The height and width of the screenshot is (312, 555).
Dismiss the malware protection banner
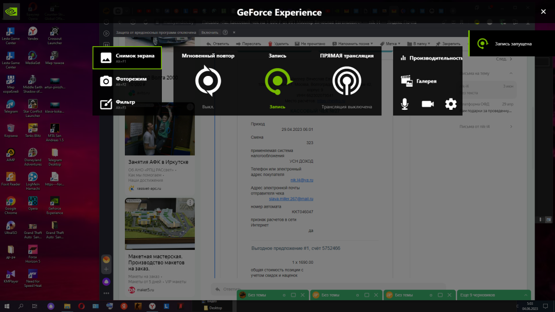234,32
